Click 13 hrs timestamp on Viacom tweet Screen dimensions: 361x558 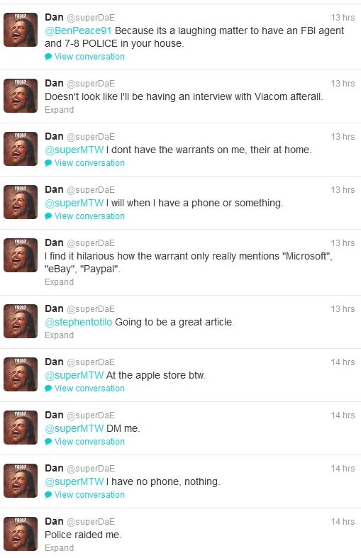(x=343, y=84)
